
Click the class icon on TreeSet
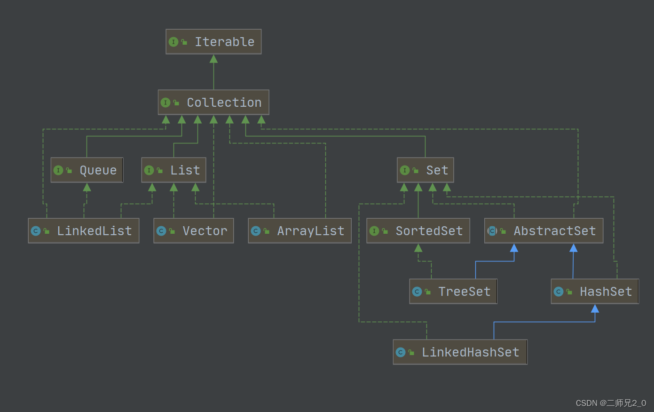[417, 292]
